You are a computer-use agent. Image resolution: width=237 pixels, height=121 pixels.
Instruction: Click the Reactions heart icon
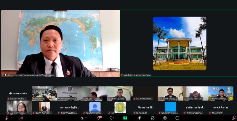click(x=112, y=118)
